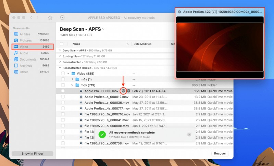
Task: Collapse the mov (719) folder
Action: [x=72, y=85]
